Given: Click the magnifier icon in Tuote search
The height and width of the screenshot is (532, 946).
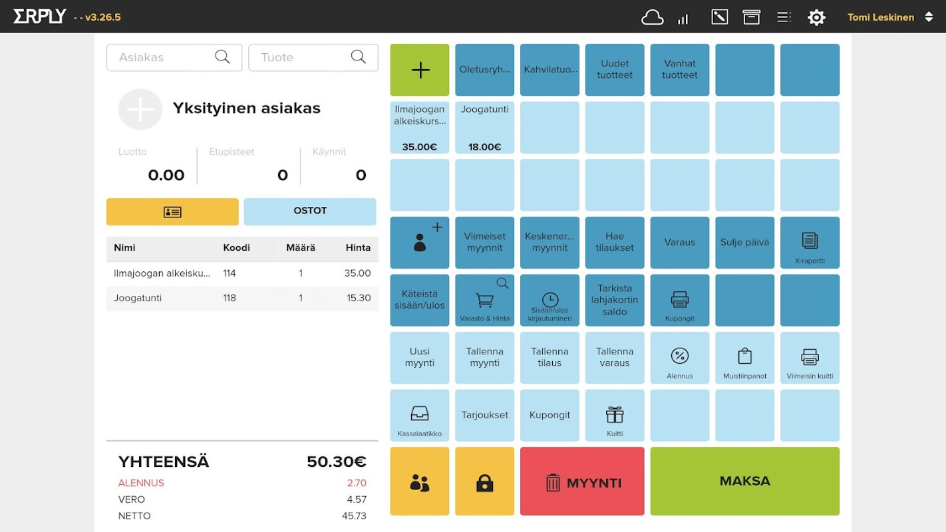Looking at the screenshot, I should [359, 57].
